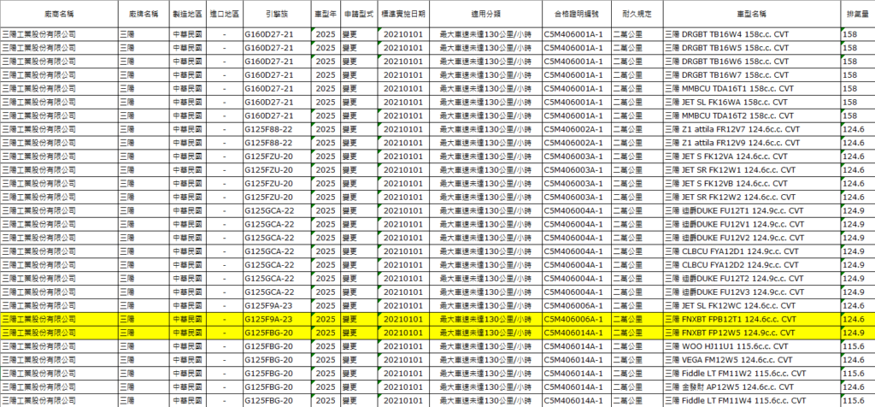The width and height of the screenshot is (875, 407).
Task: Click the 製造地區 header cell
Action: 187,14
